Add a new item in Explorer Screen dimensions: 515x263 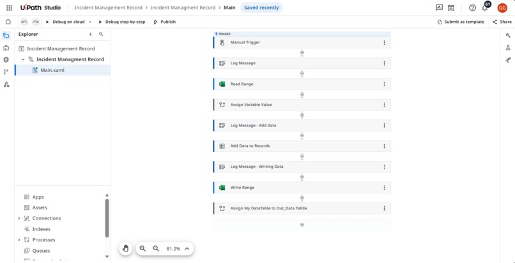tap(90, 34)
